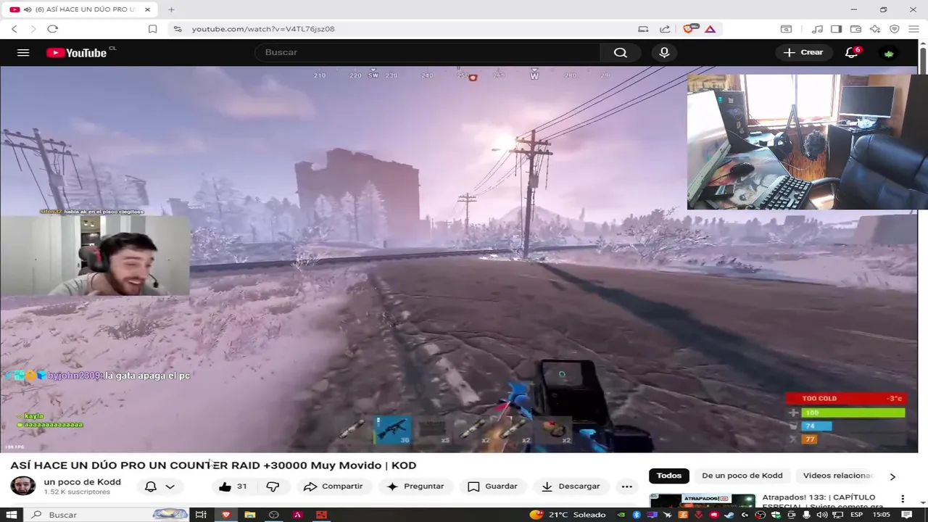The image size is (928, 522).
Task: Click the Windows taskbar Buscar search box
Action: pos(107,515)
